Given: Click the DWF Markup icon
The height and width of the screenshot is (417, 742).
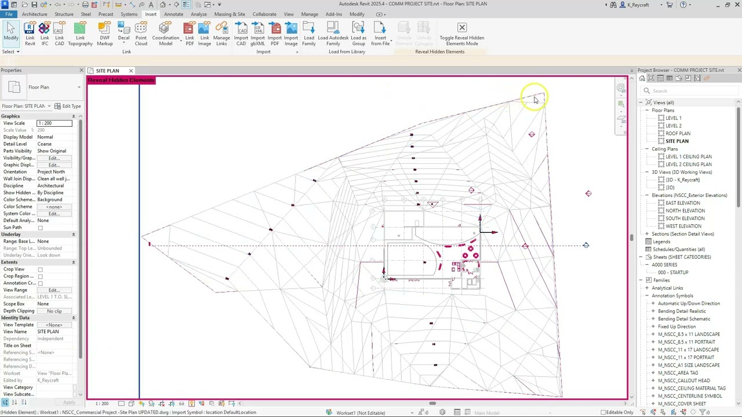Looking at the screenshot, I should click(104, 34).
